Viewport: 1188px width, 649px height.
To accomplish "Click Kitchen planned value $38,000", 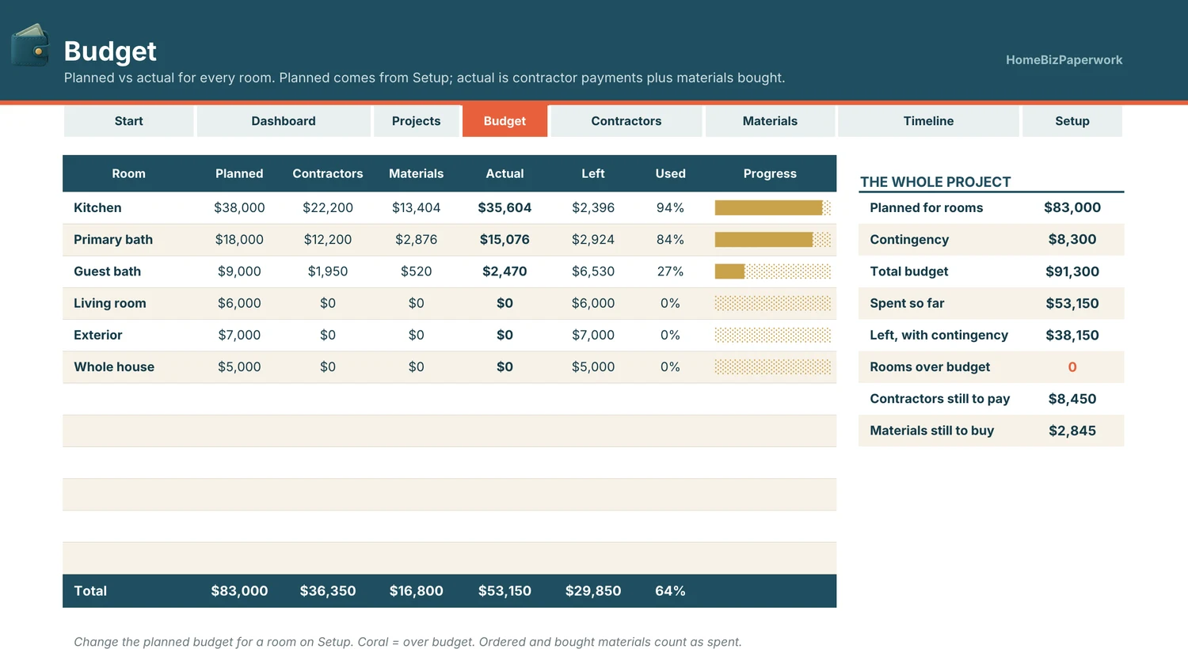I will [x=239, y=207].
